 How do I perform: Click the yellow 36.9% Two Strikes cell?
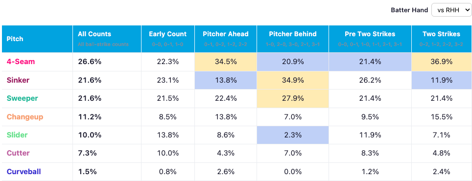pyautogui.click(x=442, y=62)
